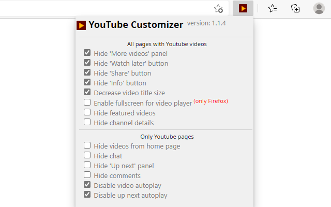The image size is (331, 207).
Task: Uncheck Hide 'Watch later' button
Action: tap(87, 63)
